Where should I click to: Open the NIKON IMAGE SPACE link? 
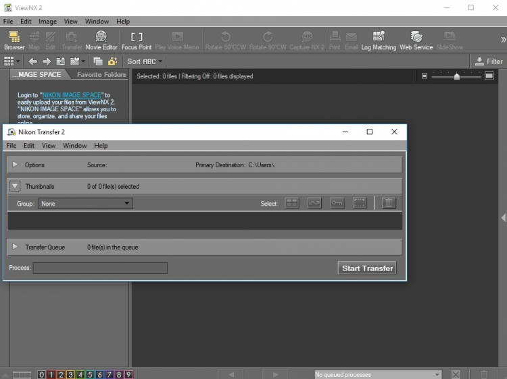coord(72,95)
